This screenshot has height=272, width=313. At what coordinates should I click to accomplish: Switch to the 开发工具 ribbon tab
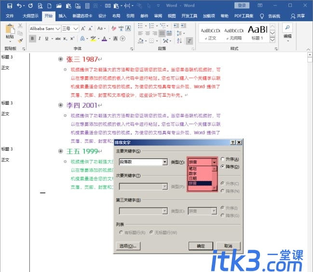[x=189, y=16]
